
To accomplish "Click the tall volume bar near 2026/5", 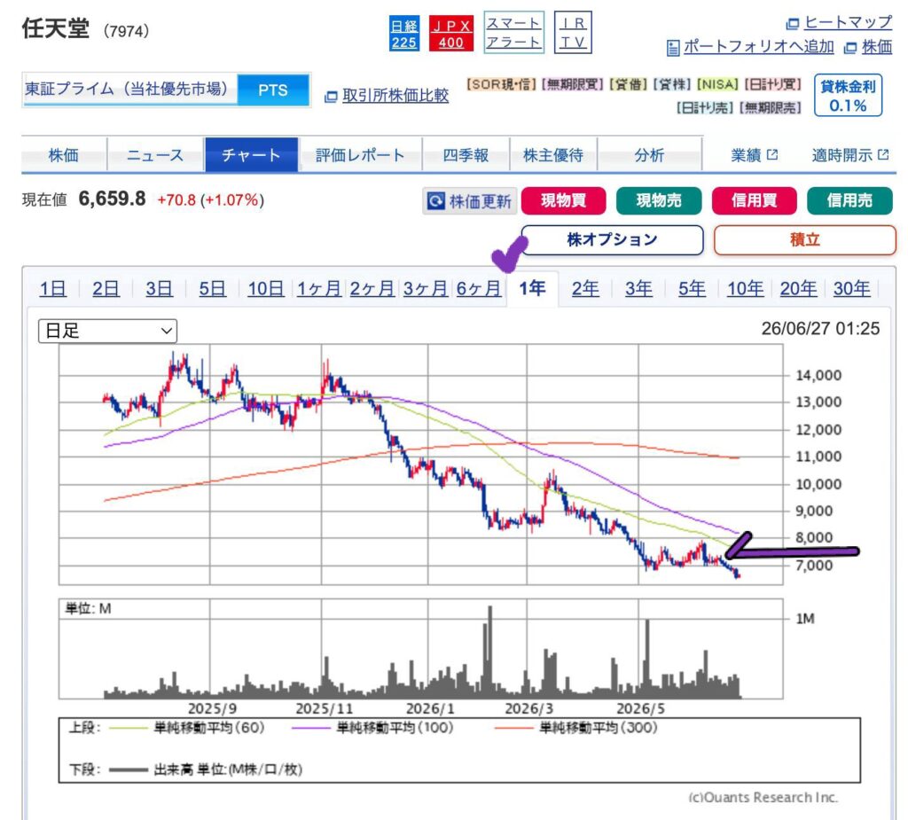I will click(646, 659).
